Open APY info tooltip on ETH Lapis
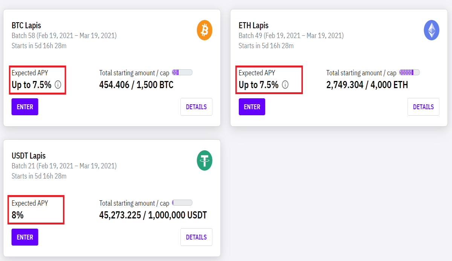Screen dimensions: 452x261 285,85
